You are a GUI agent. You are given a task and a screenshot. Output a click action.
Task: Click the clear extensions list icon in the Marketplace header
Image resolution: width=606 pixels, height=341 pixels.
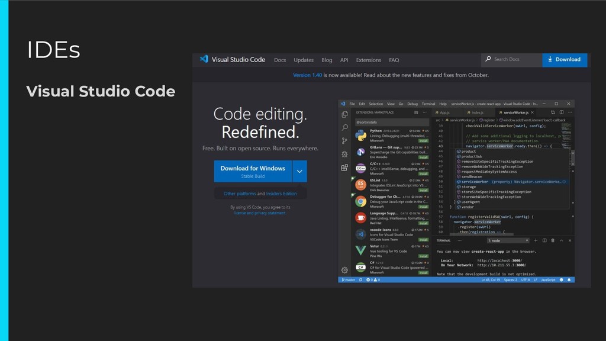(416, 112)
